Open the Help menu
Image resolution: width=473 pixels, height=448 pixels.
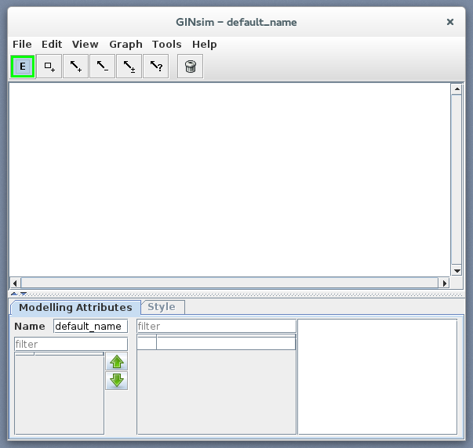(204, 45)
